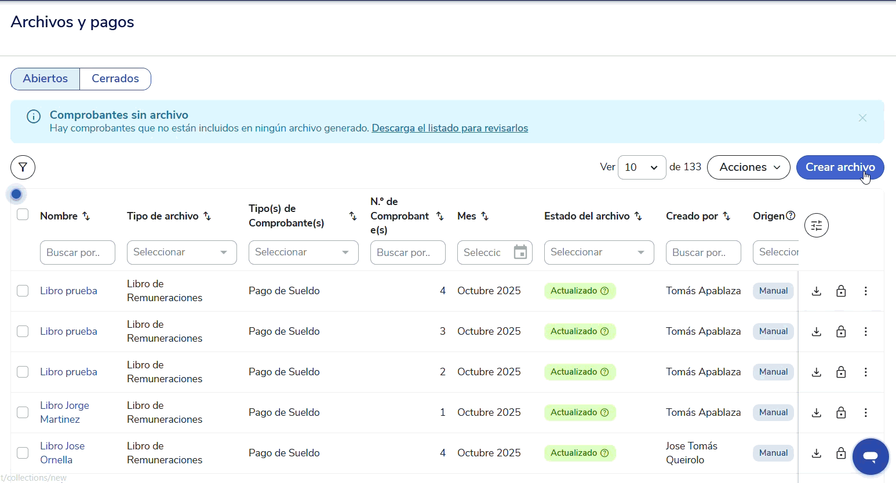Dismiss the Comprobantes sin archivo banner

coord(862,118)
